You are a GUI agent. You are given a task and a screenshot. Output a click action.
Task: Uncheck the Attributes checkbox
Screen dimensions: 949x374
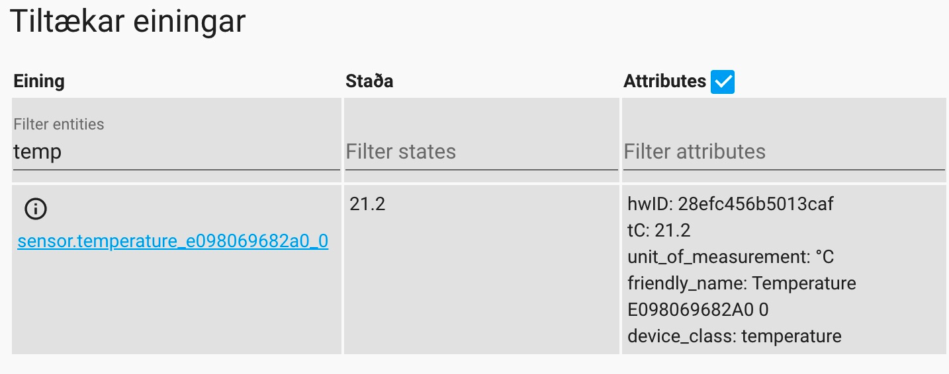click(x=722, y=82)
